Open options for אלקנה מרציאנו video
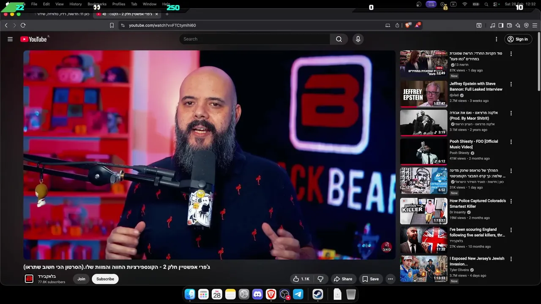The width and height of the screenshot is (541, 304). pos(511,114)
